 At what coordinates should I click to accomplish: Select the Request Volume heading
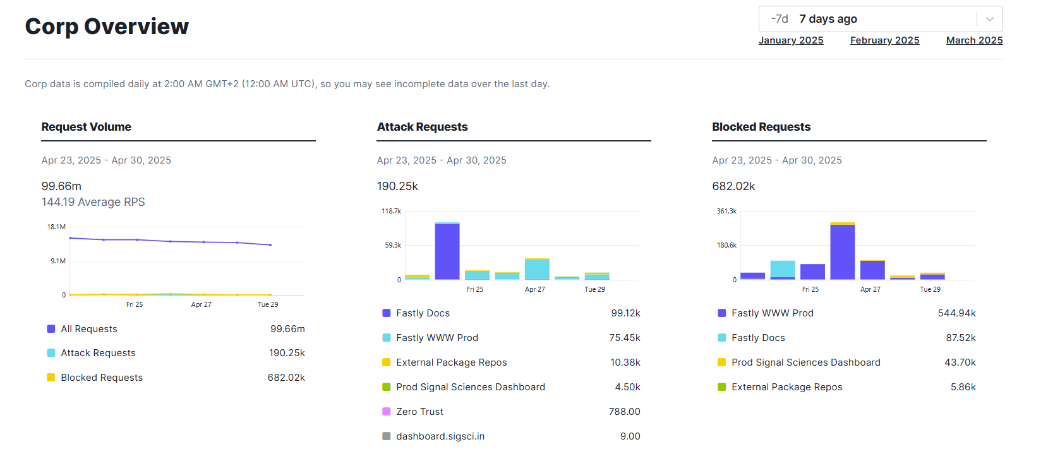click(x=87, y=127)
